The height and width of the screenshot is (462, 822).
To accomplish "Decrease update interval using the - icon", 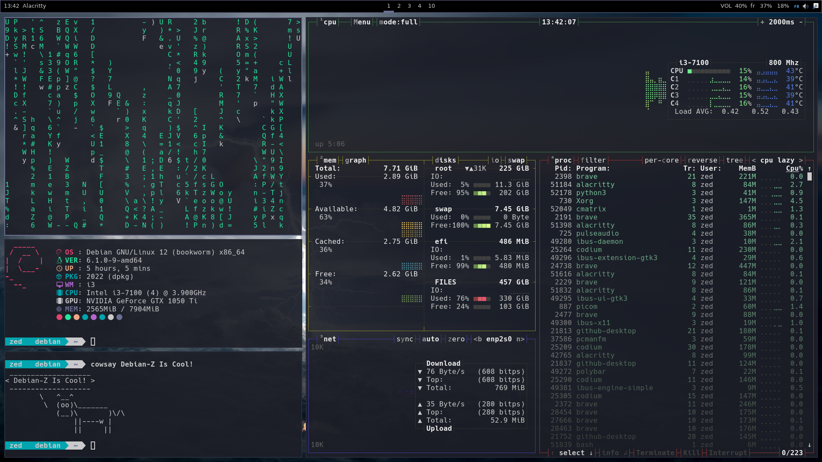I will coord(801,22).
